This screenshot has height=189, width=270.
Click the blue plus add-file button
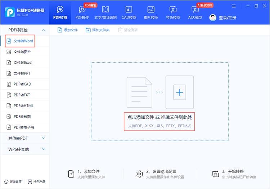click(180, 92)
